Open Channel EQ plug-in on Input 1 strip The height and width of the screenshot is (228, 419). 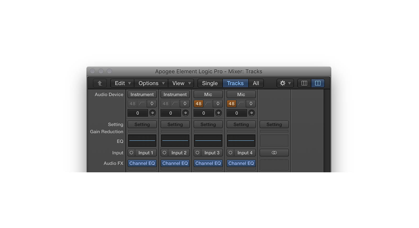(x=142, y=163)
